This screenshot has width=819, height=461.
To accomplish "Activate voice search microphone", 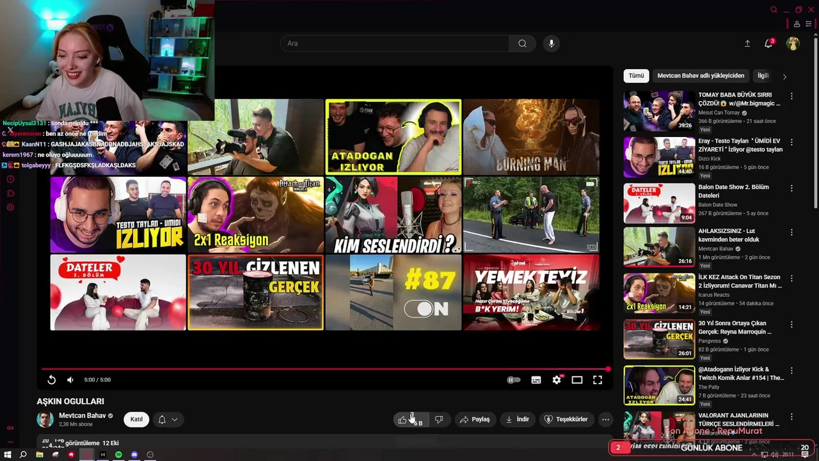I will 552,44.
